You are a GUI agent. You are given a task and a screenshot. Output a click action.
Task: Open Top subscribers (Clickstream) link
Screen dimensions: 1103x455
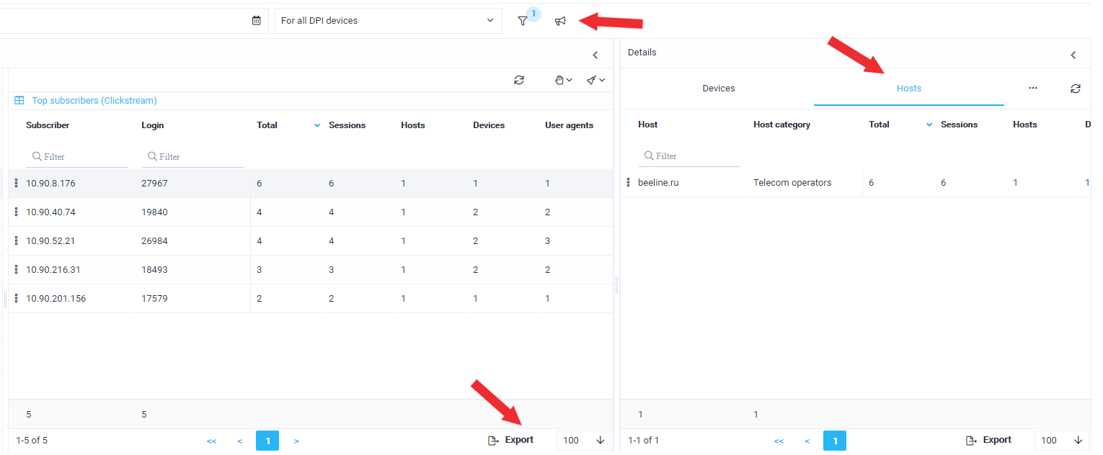point(94,101)
